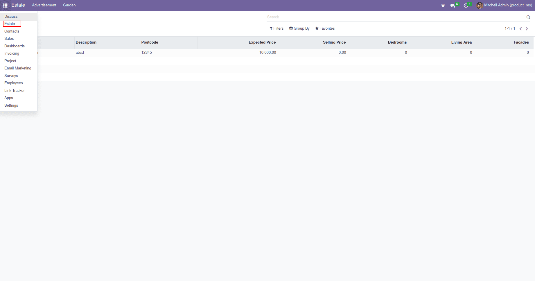Open the apps grid menu icon
Viewport: 535px width, 281px height.
click(5, 5)
